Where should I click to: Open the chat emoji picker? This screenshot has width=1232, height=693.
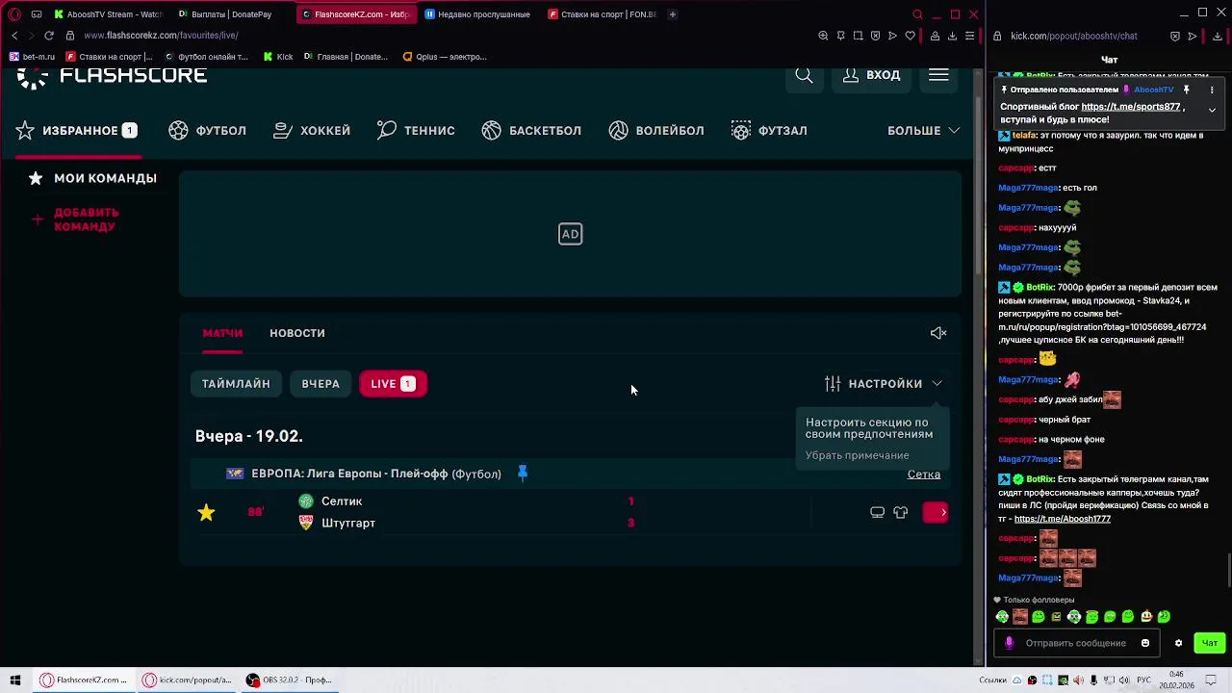pyautogui.click(x=1144, y=643)
